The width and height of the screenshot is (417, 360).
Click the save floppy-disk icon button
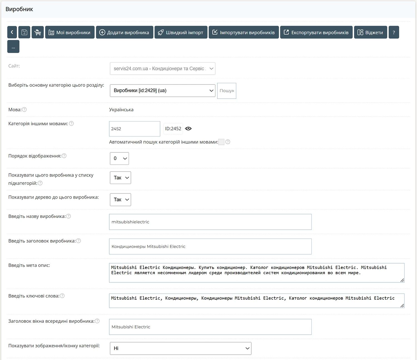[24, 32]
